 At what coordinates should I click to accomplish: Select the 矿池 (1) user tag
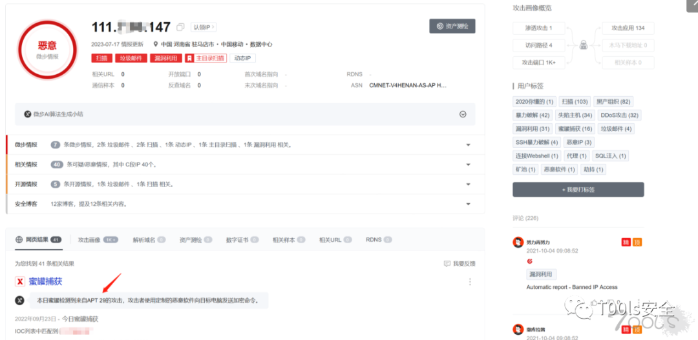[x=525, y=169]
